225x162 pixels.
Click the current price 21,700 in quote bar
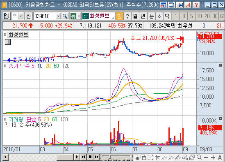[x=20, y=25]
